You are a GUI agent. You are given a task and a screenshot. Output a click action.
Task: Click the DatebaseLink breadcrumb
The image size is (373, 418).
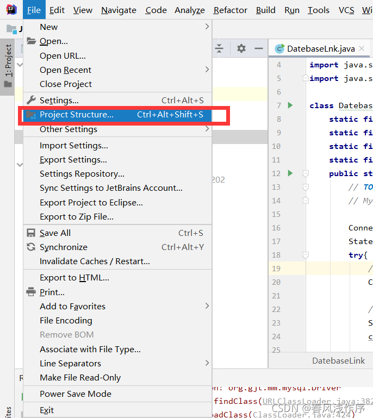coord(338,361)
